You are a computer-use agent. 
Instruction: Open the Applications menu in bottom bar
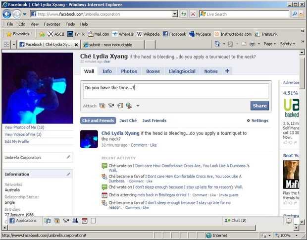tap(23, 221)
